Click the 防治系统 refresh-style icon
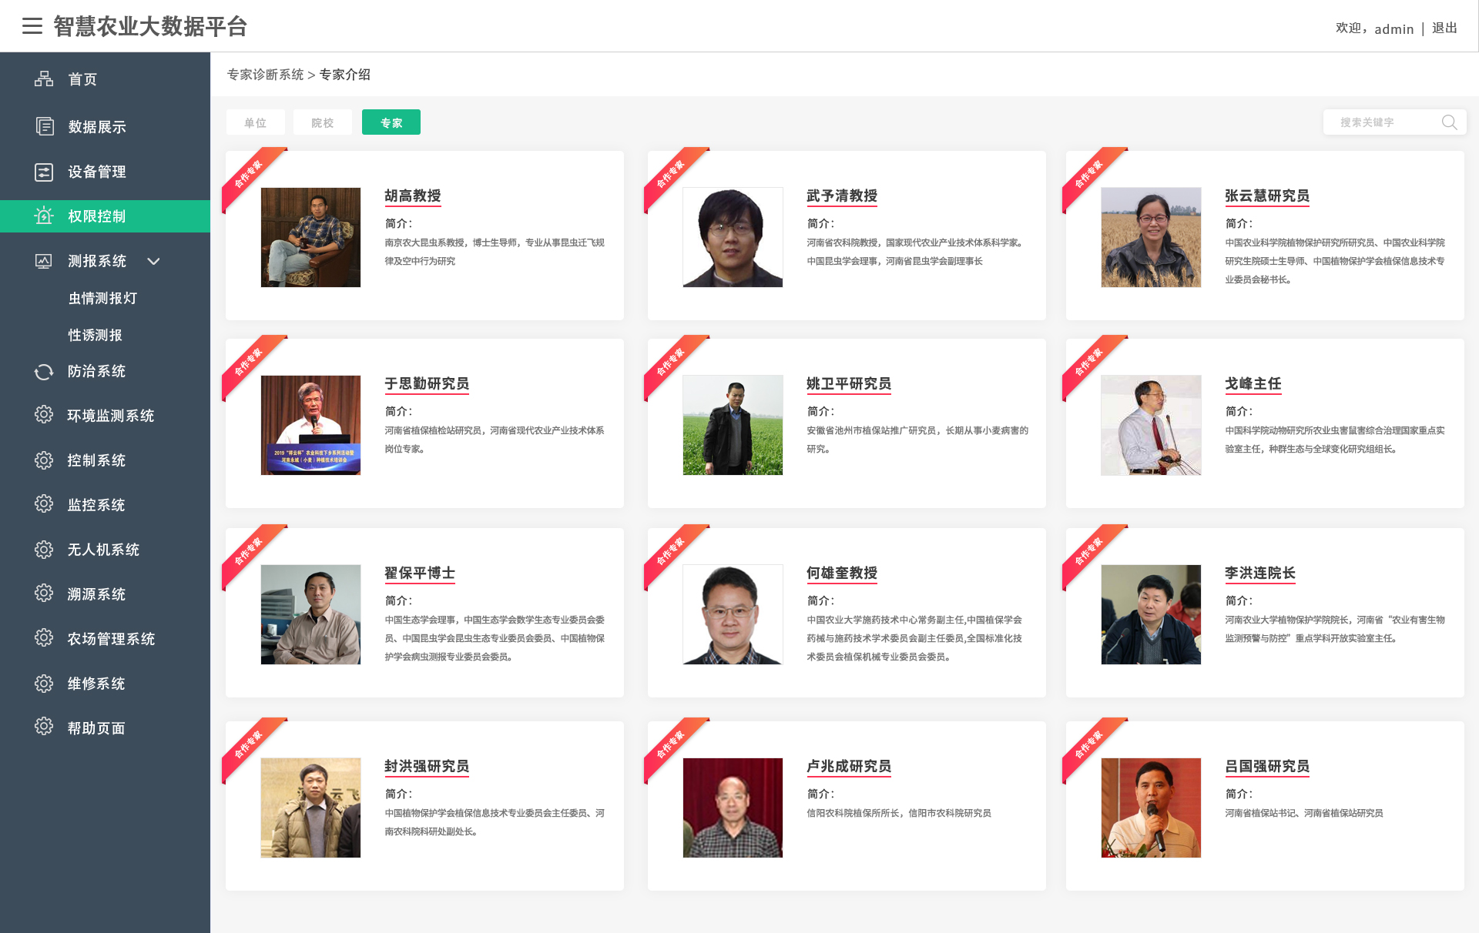Screen dimensions: 1479x933 pyautogui.click(x=44, y=372)
